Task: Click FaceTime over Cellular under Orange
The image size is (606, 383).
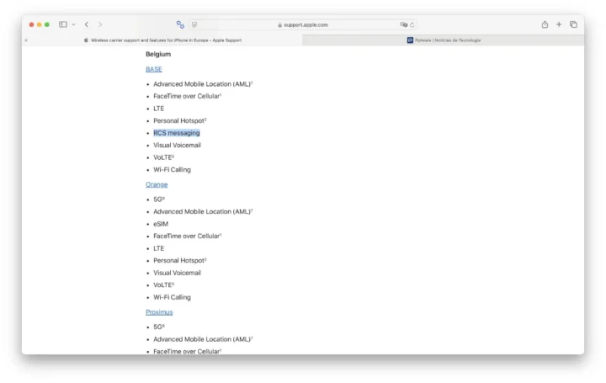Action: (x=188, y=237)
